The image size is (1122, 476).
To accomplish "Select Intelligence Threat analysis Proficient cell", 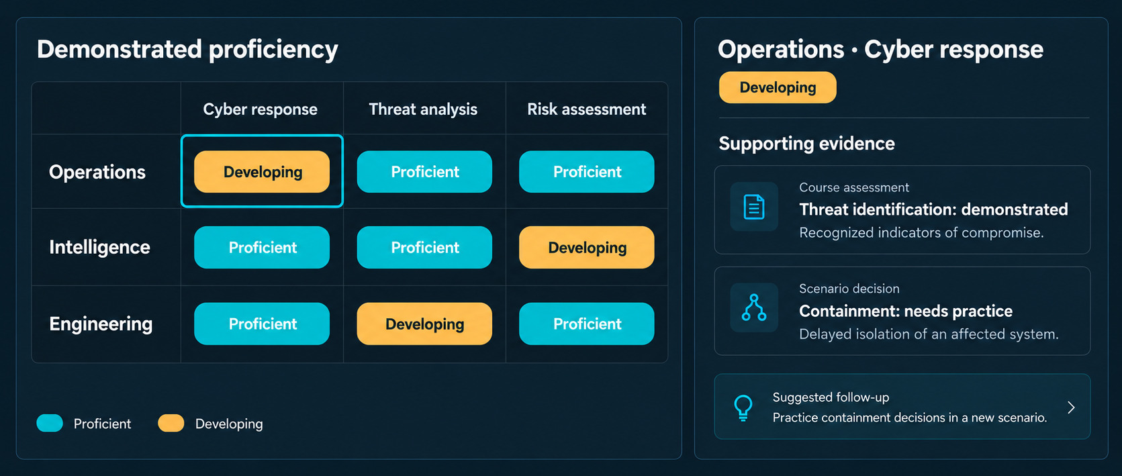I will point(424,248).
